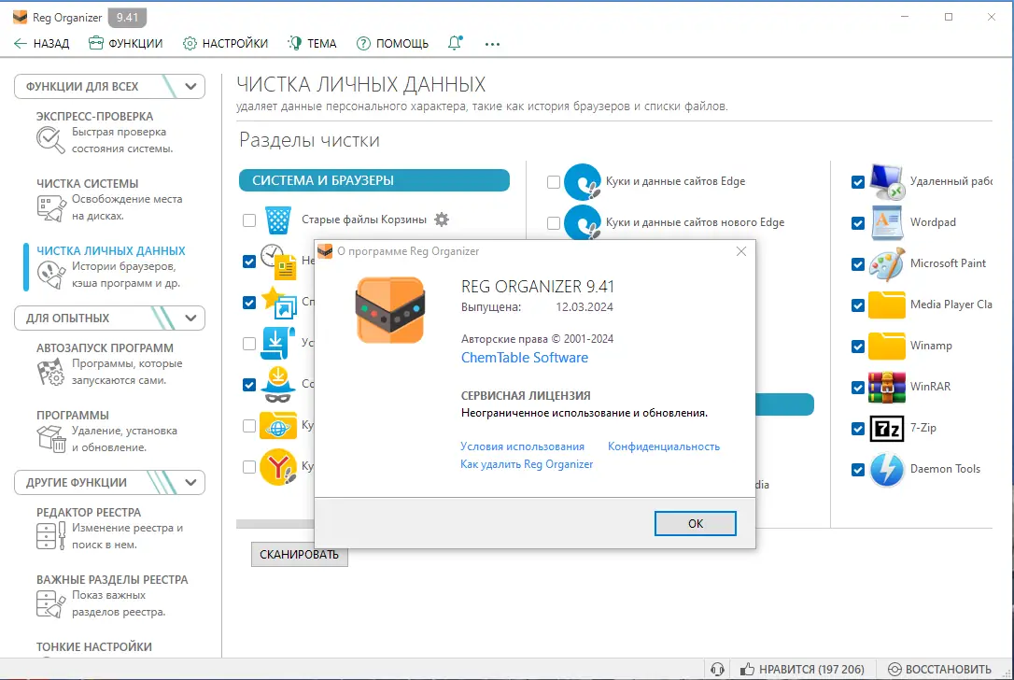The image size is (1014, 680).
Task: Click the Important Registry Sections icon
Action: pos(51,603)
